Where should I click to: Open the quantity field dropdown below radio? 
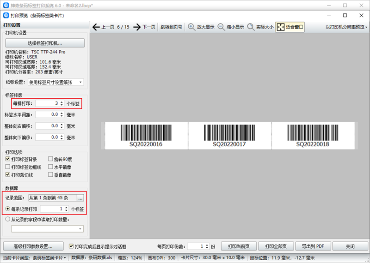[x=48, y=228]
